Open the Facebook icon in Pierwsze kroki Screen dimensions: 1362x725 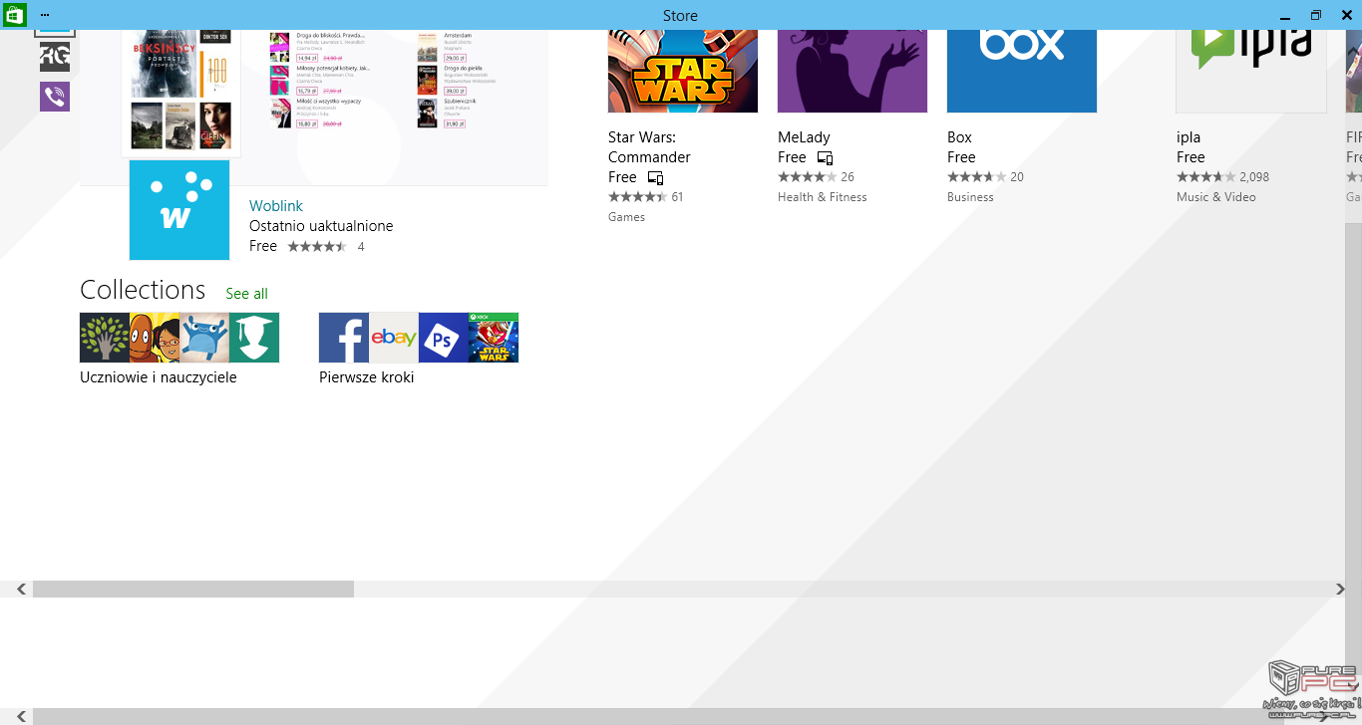click(x=344, y=338)
